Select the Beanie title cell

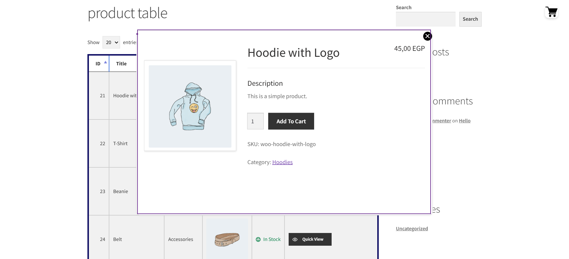coord(121,191)
